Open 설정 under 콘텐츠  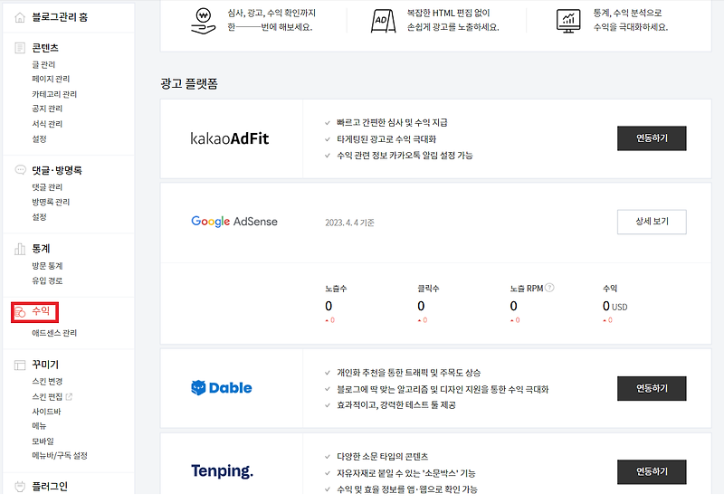[x=39, y=139]
